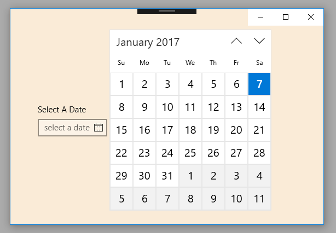This screenshot has width=336, height=233.
Task: Choose greyed-out February 5 in last row
Action: coord(121,199)
